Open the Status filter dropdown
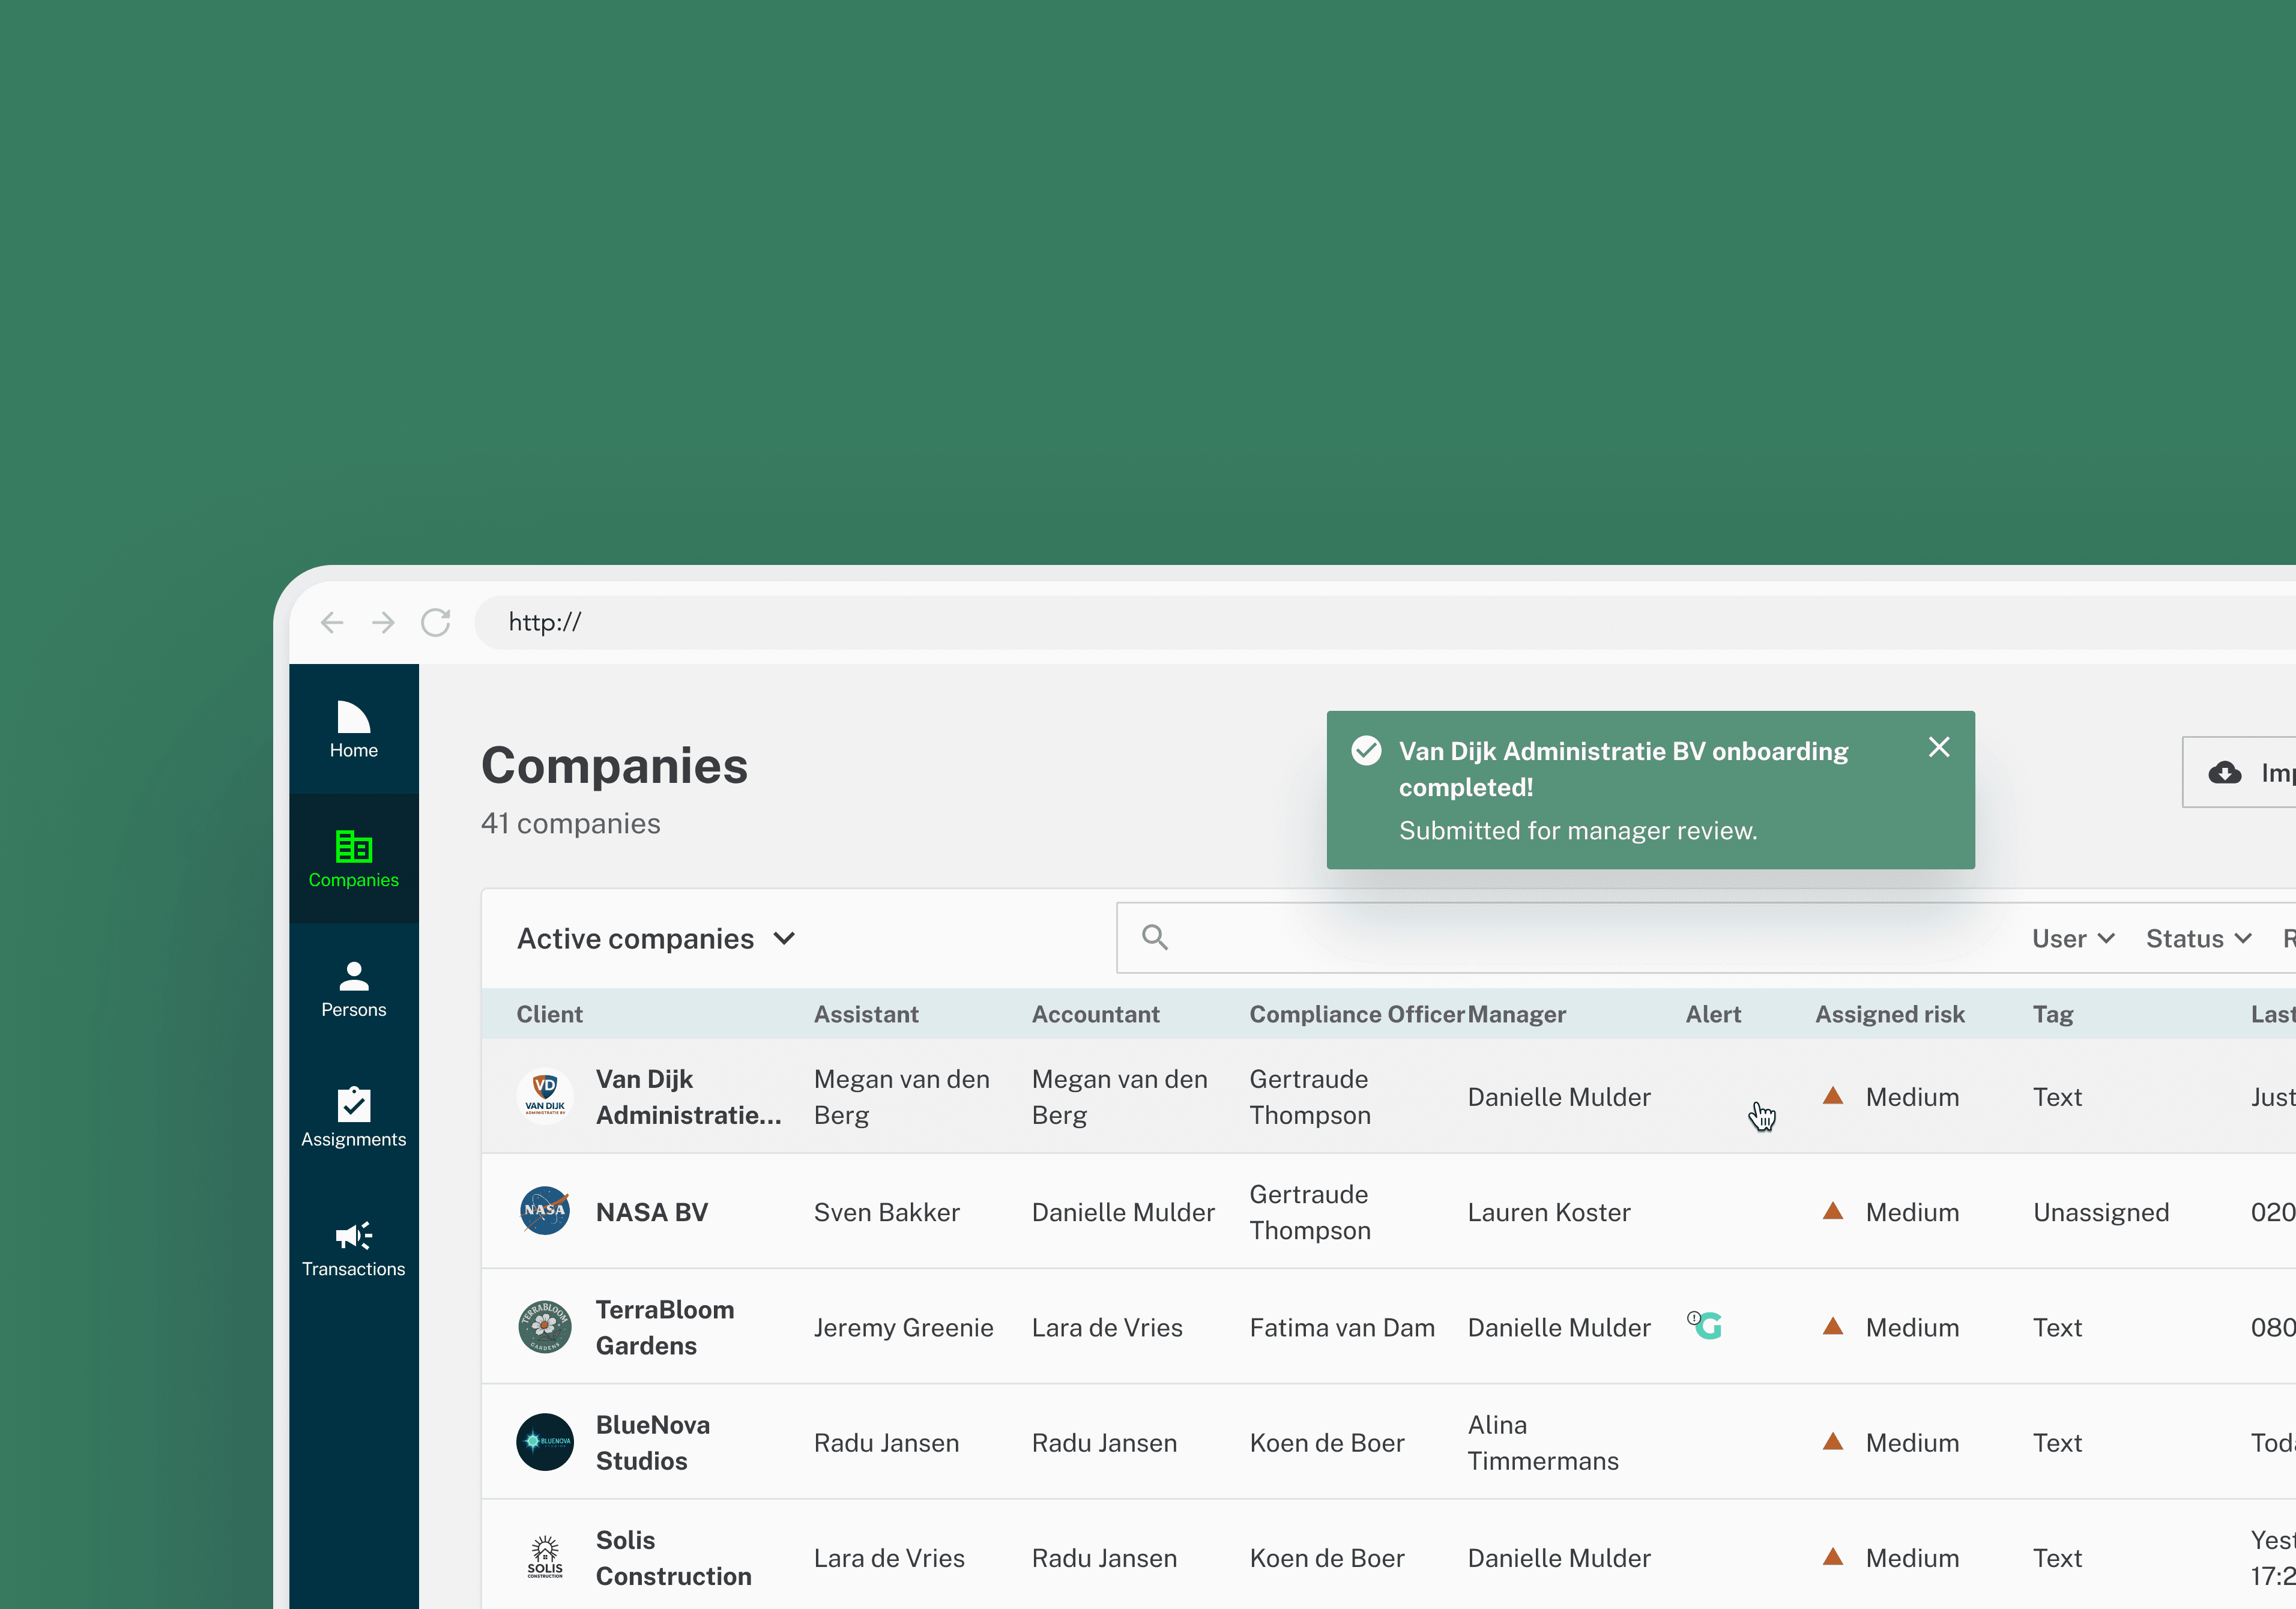The image size is (2296, 1609). tap(2198, 939)
